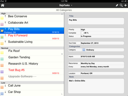This screenshot has height=96, width=128.
Task: Toggle the pink checkbox for Collaborate Art
Action: click(x=2, y=24)
